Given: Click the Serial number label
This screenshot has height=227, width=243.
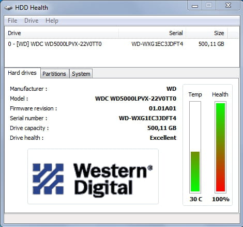Looking at the screenshot, I should (x=28, y=118).
